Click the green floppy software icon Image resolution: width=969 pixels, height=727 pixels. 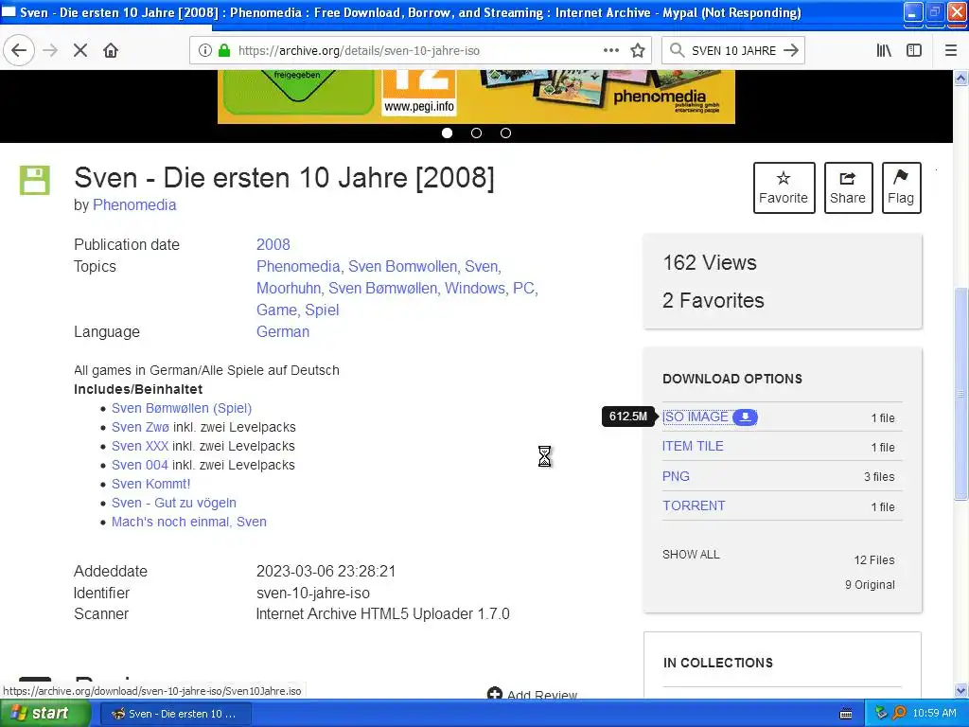pyautogui.click(x=35, y=181)
